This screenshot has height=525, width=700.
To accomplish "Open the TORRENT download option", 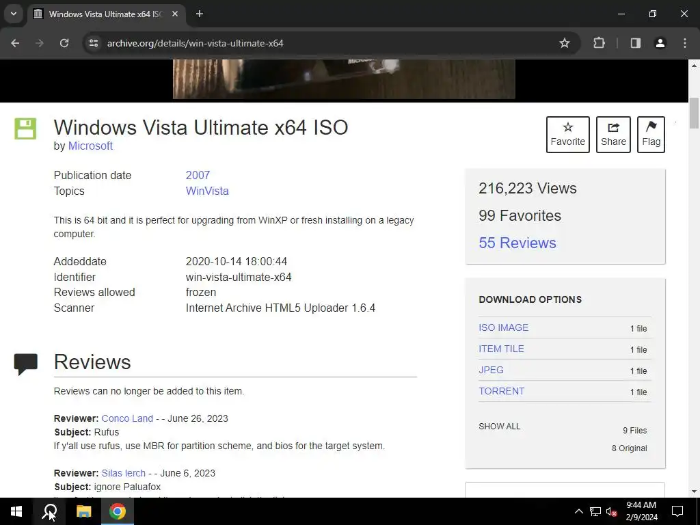I will 501,391.
